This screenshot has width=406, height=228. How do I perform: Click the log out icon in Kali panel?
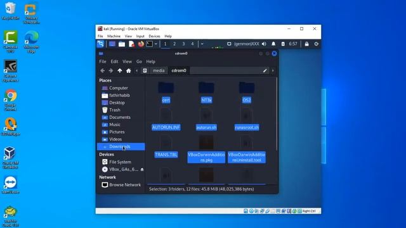coord(317,44)
